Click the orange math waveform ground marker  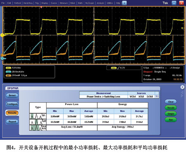(2, 55)
